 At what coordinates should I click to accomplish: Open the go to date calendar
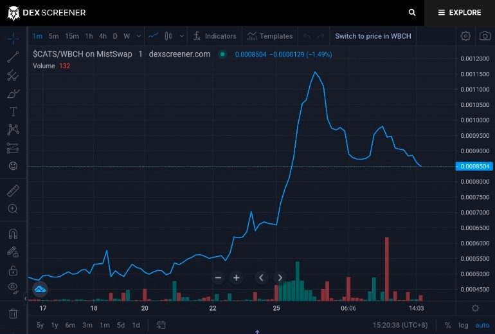(x=161, y=325)
